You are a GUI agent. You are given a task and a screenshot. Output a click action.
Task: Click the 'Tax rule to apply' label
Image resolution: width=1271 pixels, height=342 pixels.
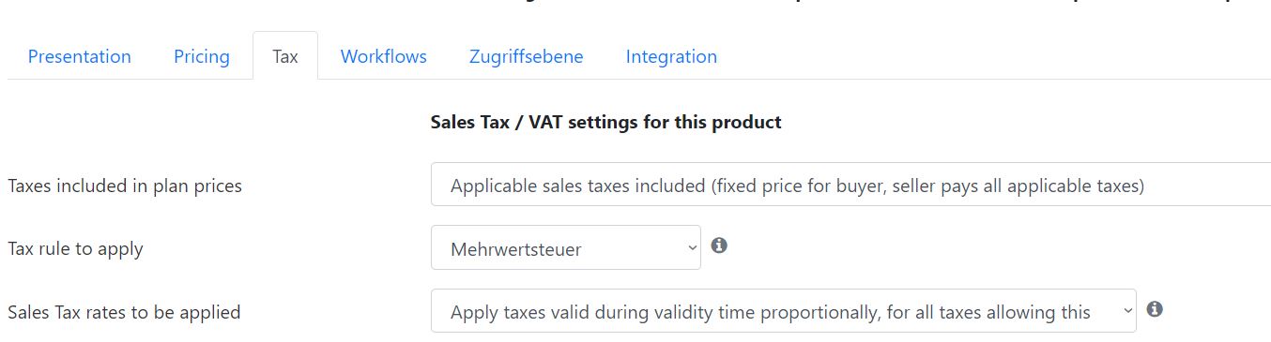75,248
